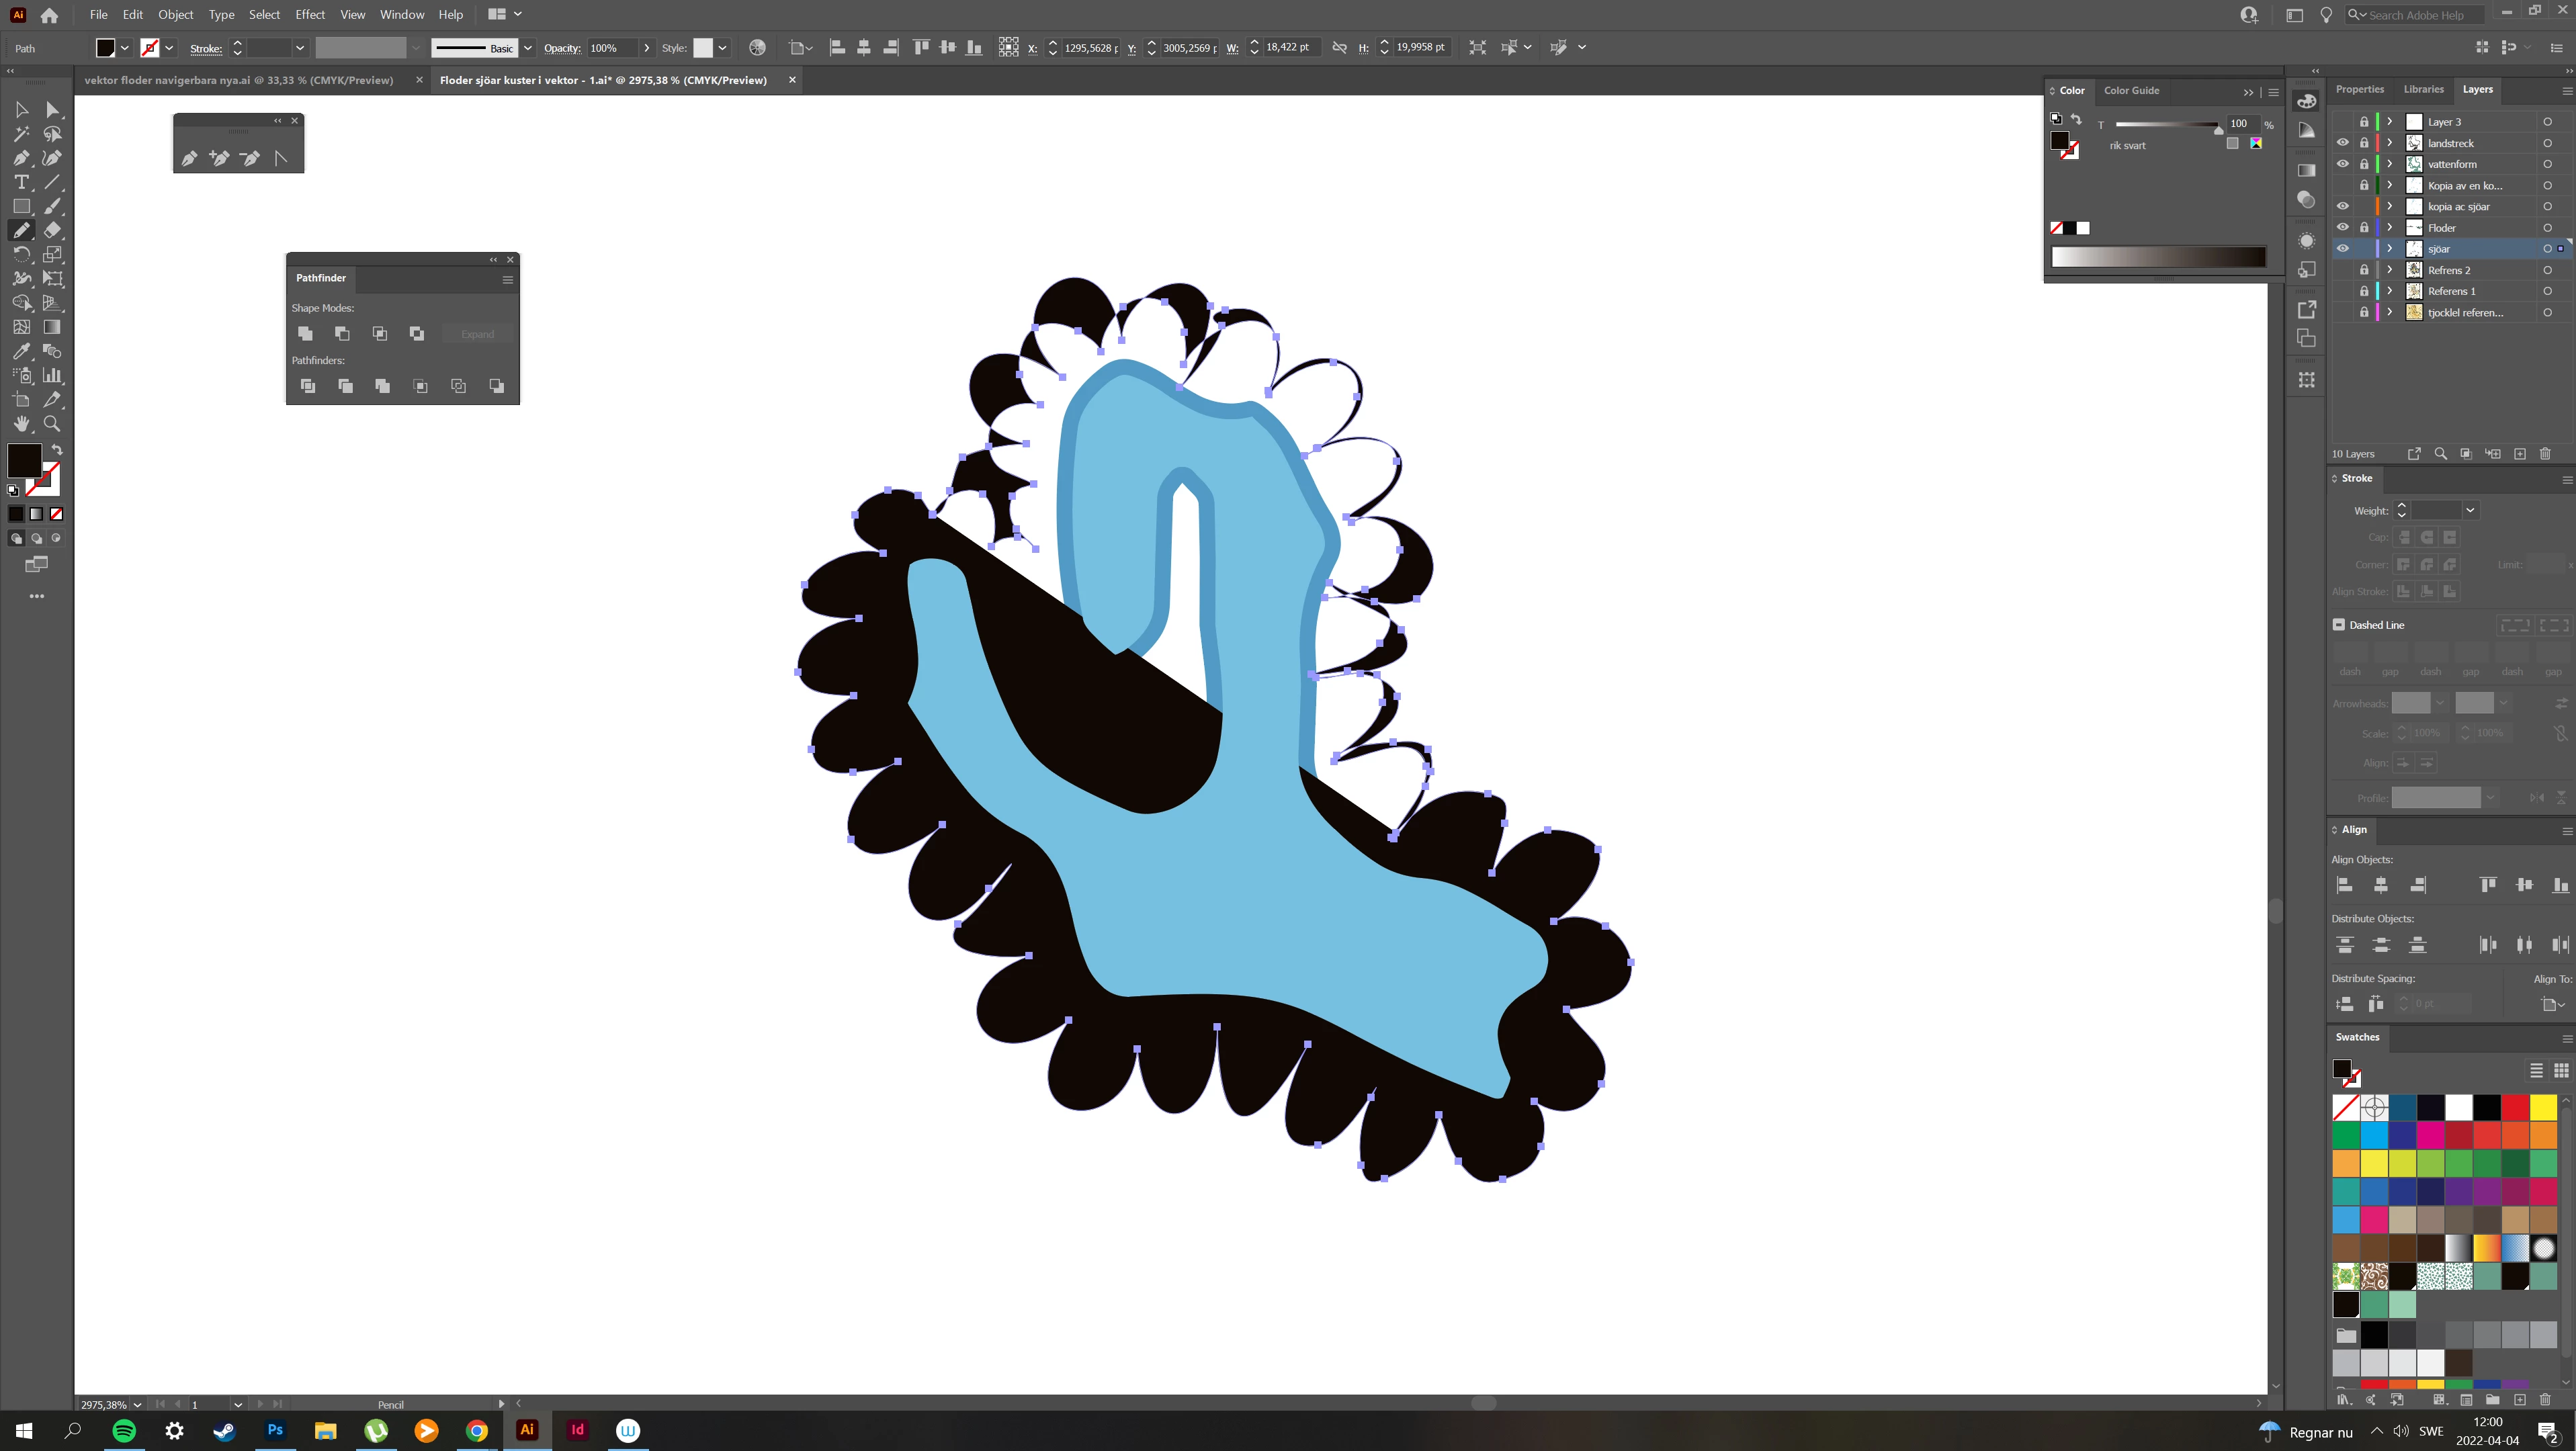The width and height of the screenshot is (2576, 1451).
Task: Select the Hand tool
Action: pyautogui.click(x=21, y=424)
